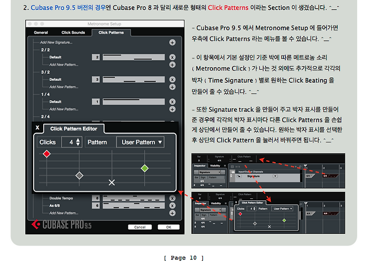
Task: Select the Default pattern under 1/4
Action: (x=55, y=102)
